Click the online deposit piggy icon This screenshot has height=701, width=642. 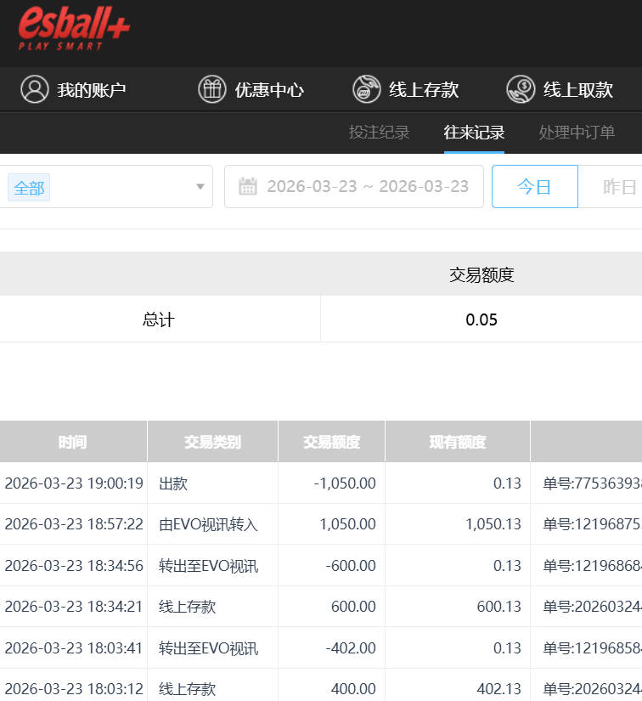[366, 89]
